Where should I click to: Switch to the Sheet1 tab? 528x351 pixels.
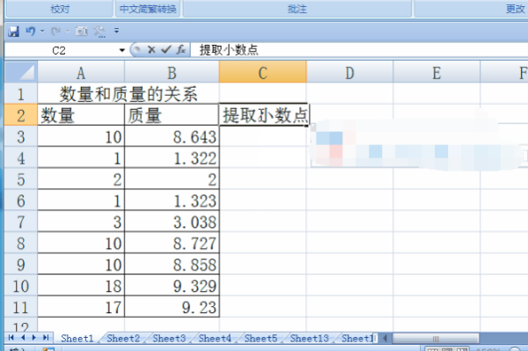coord(77,338)
